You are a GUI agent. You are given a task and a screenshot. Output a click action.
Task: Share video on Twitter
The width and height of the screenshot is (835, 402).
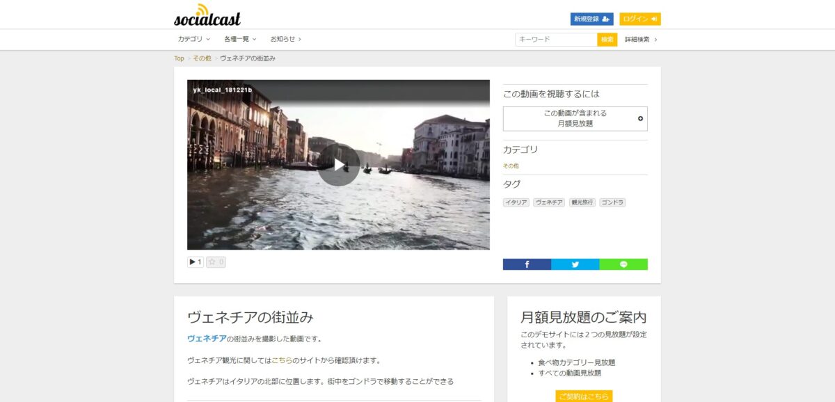click(575, 264)
